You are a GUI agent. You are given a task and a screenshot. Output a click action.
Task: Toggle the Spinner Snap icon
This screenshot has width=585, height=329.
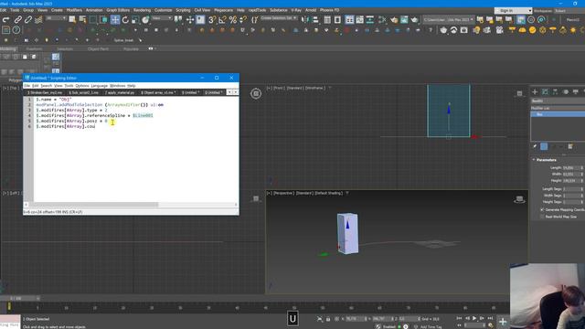[x=243, y=19]
